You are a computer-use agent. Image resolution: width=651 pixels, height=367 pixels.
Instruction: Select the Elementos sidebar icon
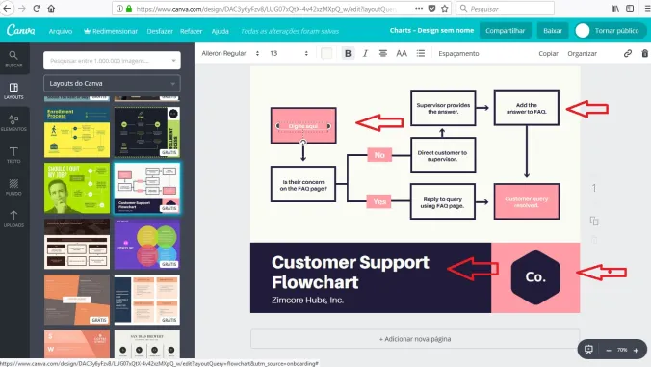[13, 123]
